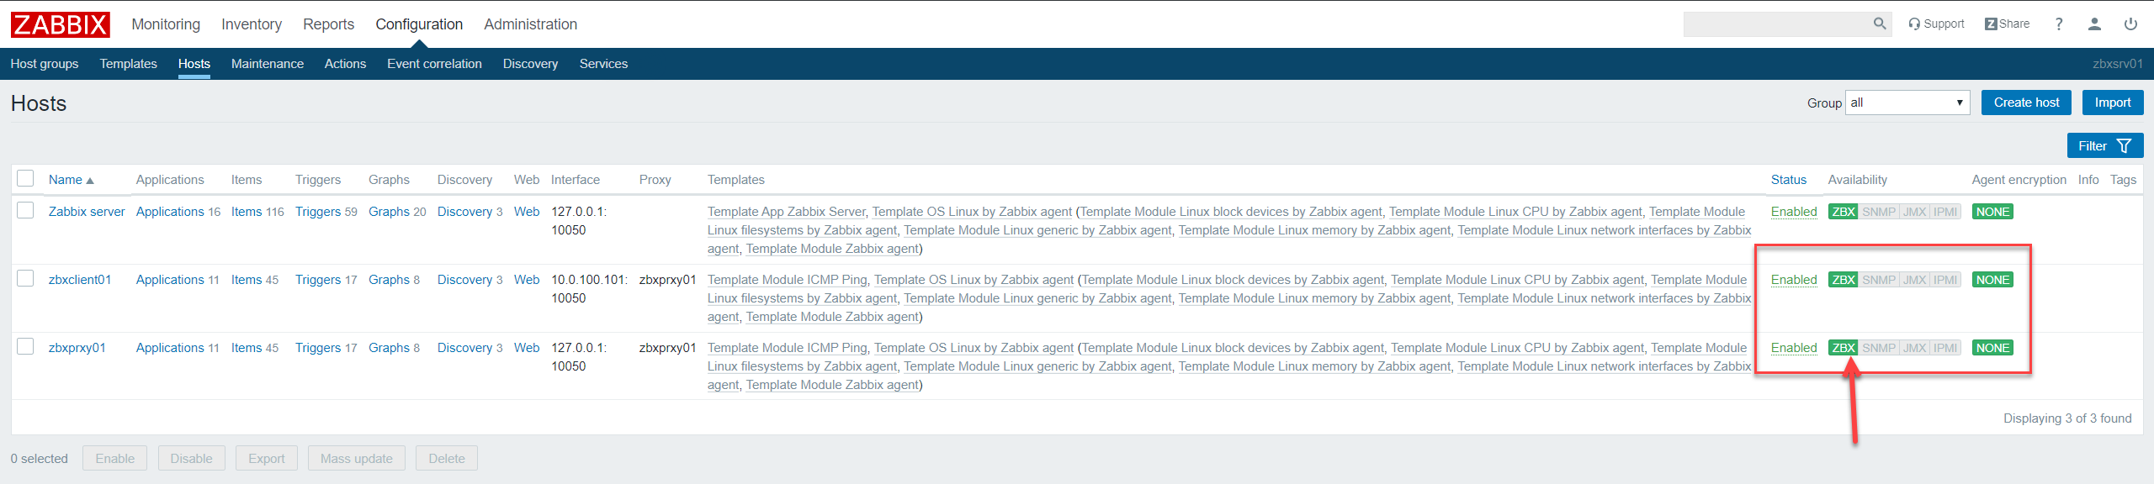Open the Administration menu
This screenshot has height=484, width=2154.
click(530, 24)
